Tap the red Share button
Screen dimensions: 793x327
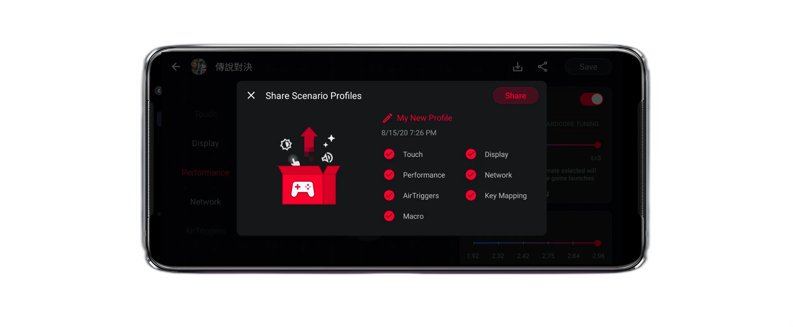515,96
